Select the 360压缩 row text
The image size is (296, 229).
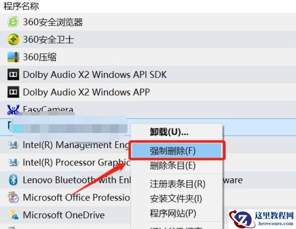click(39, 57)
